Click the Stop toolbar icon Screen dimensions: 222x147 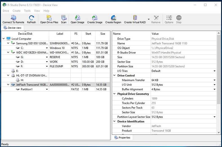pyautogui.click(x=179, y=18)
